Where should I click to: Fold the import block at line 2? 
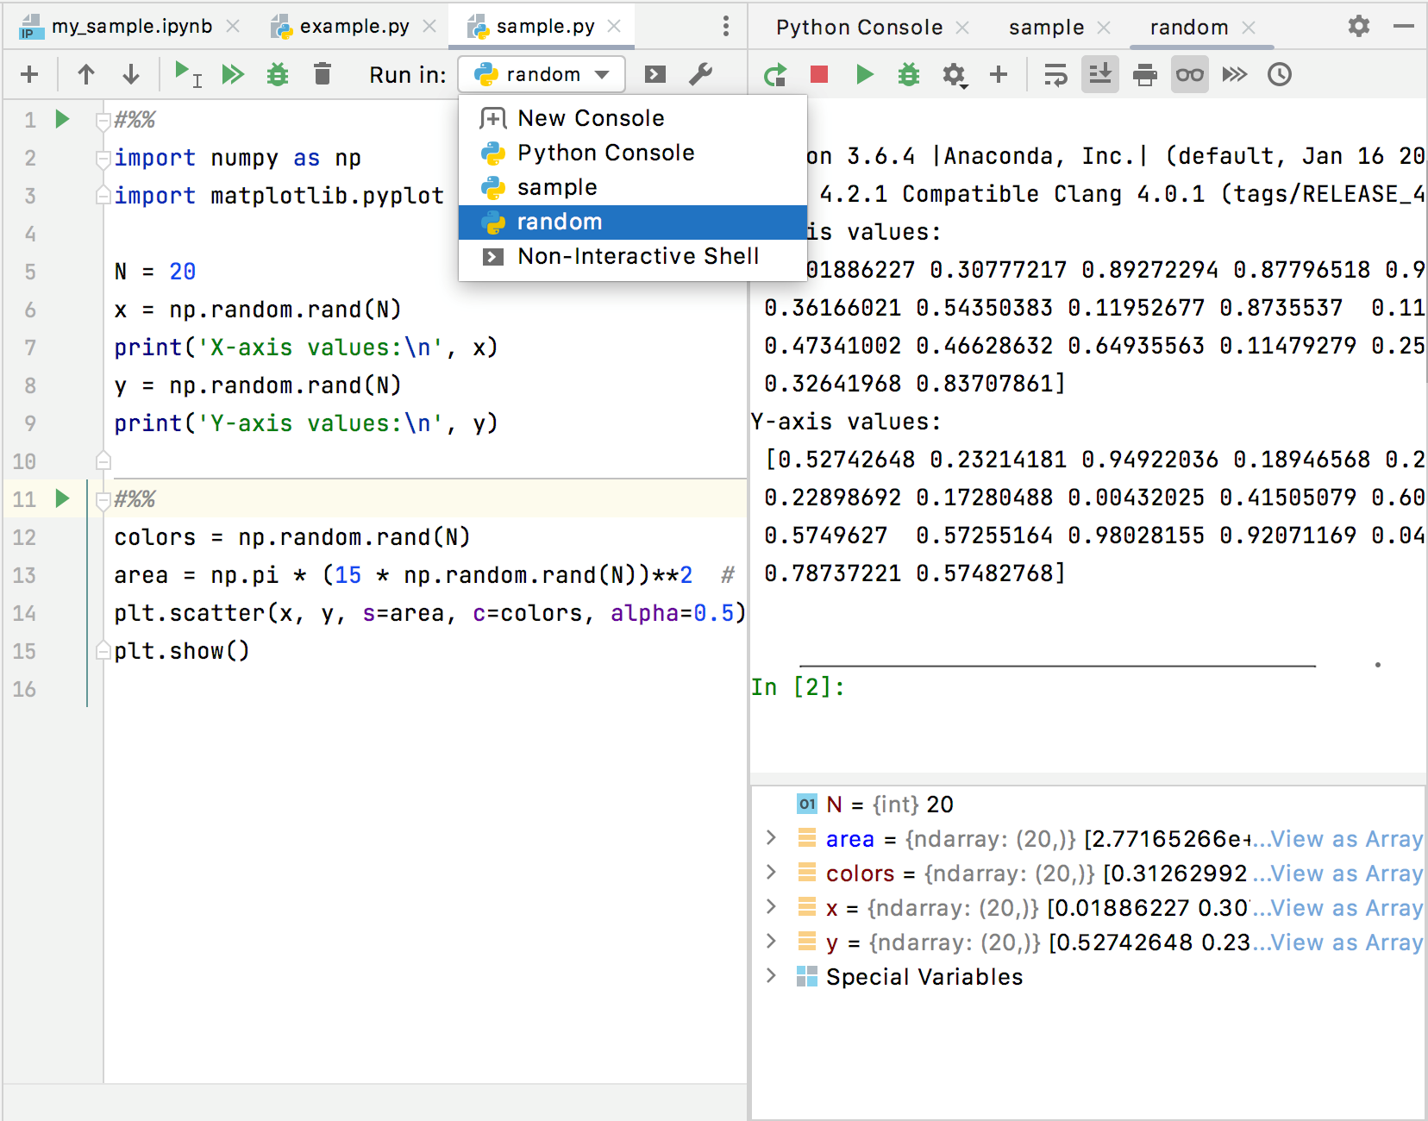tap(103, 158)
